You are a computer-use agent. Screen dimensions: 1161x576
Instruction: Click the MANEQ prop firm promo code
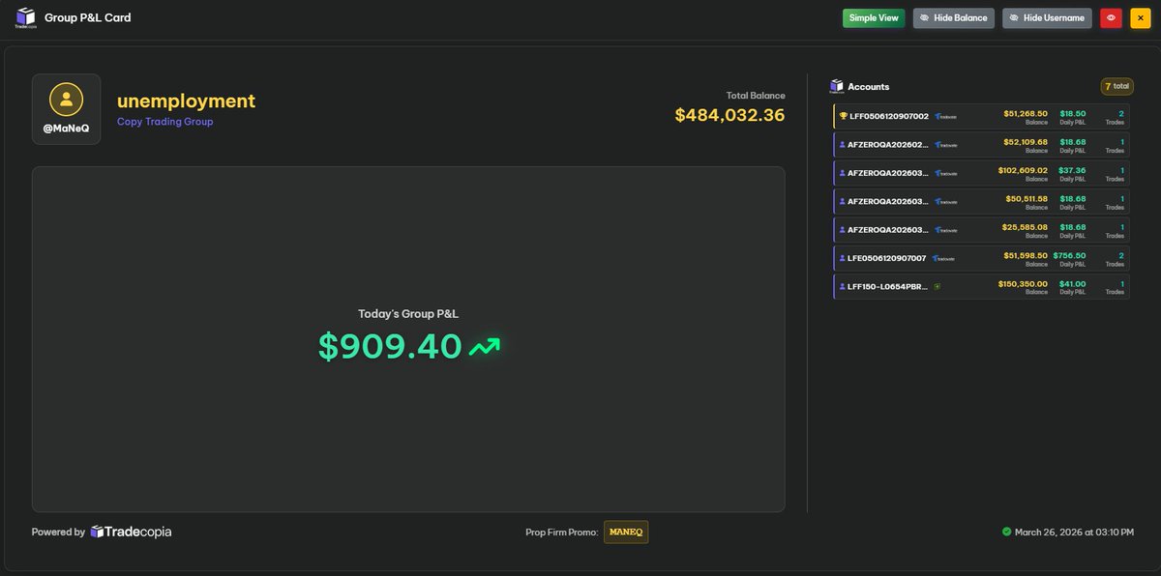(x=626, y=532)
